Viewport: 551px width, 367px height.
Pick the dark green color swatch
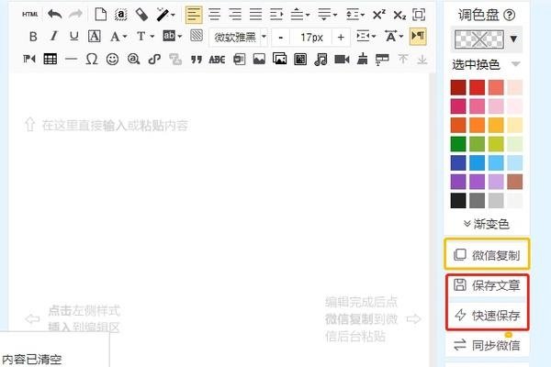coord(458,144)
